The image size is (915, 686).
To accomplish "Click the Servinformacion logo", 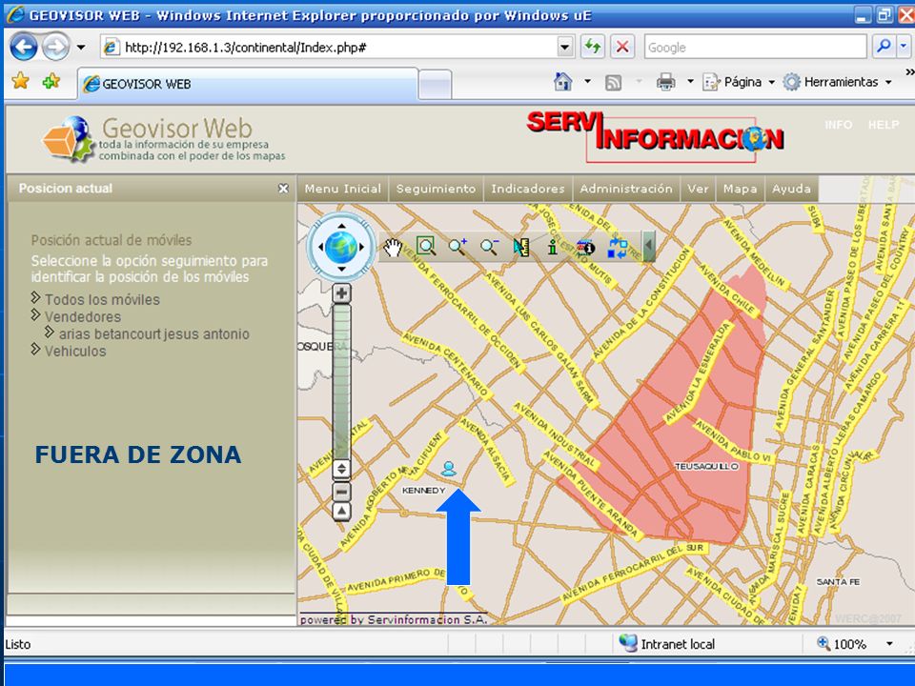I will point(656,137).
